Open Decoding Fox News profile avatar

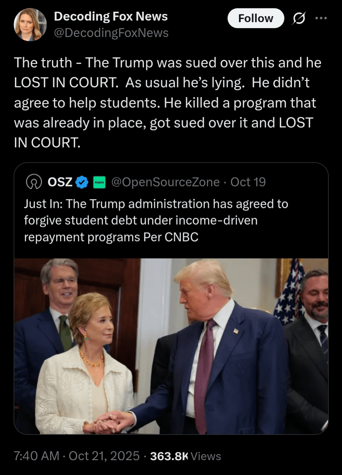[30, 25]
